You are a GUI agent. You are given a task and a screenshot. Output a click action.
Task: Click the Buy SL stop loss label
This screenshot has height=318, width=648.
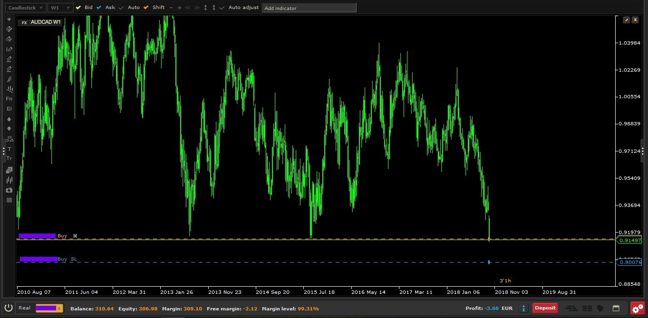pos(67,259)
